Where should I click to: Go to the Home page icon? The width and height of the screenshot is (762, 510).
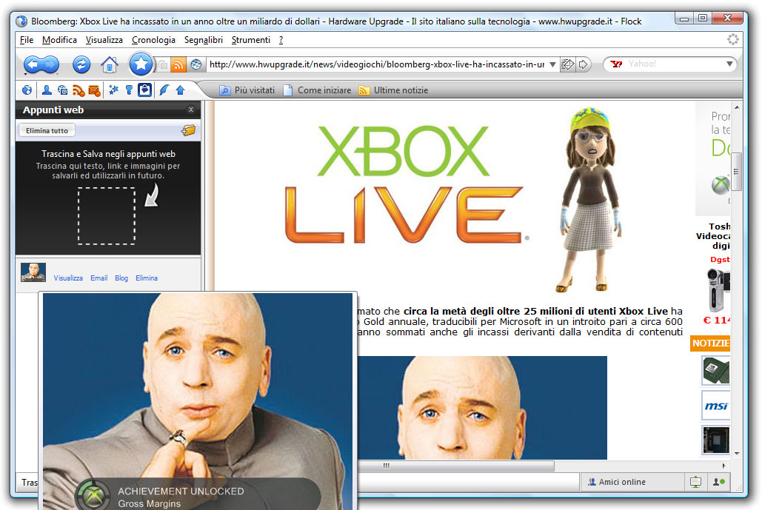pos(110,64)
